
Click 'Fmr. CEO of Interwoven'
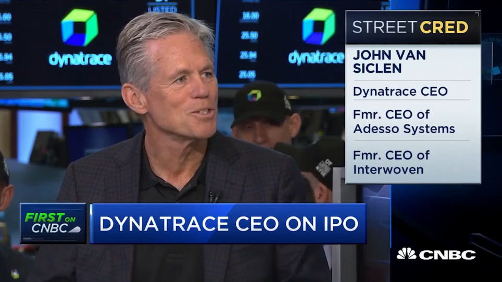tap(391, 162)
